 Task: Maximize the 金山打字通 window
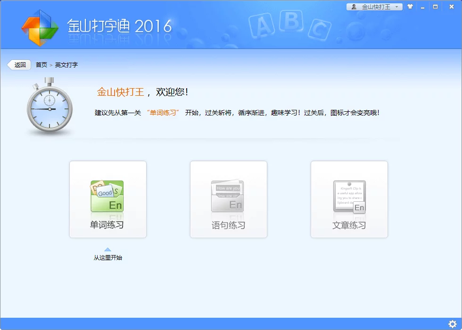(x=436, y=7)
